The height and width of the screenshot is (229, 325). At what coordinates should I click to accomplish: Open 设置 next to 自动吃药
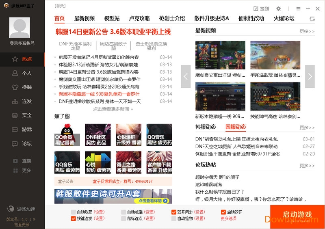point(99,212)
